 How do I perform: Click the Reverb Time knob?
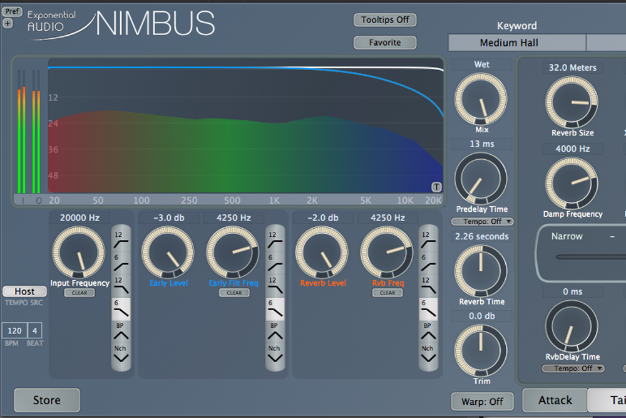pos(481,271)
